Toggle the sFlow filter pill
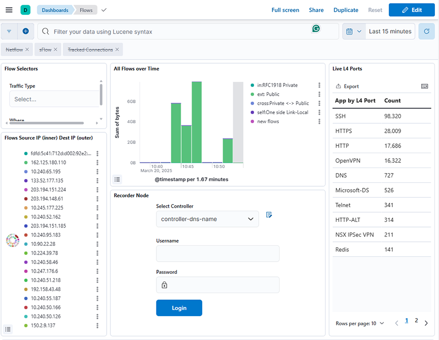This screenshot has height=340, width=439. 45,50
